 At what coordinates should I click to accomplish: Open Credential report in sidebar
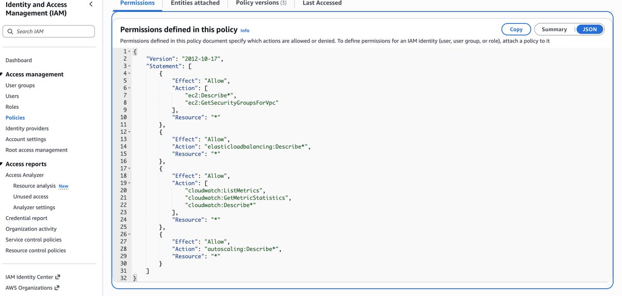coord(26,218)
